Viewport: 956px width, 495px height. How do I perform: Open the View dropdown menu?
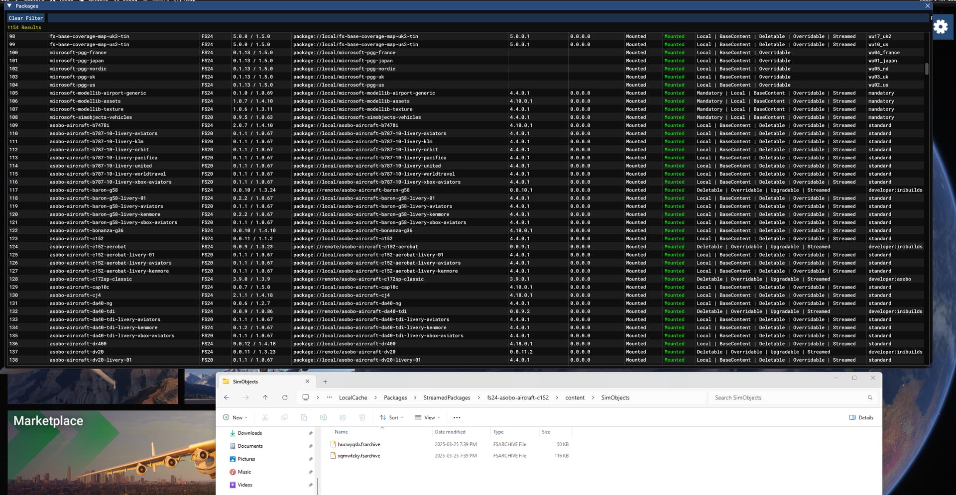427,417
